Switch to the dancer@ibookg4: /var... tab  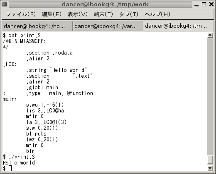[108, 26]
